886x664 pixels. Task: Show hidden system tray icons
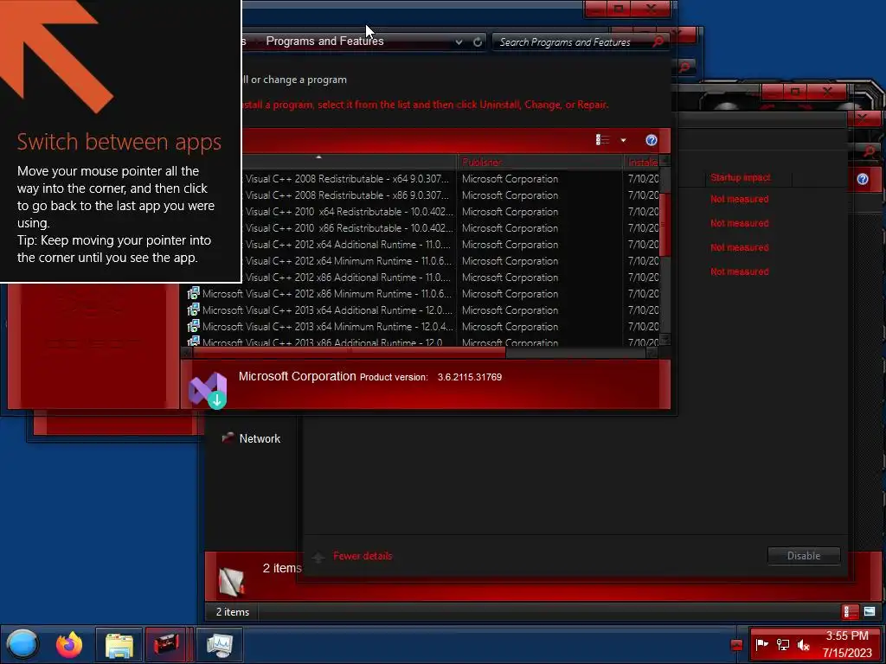point(736,645)
